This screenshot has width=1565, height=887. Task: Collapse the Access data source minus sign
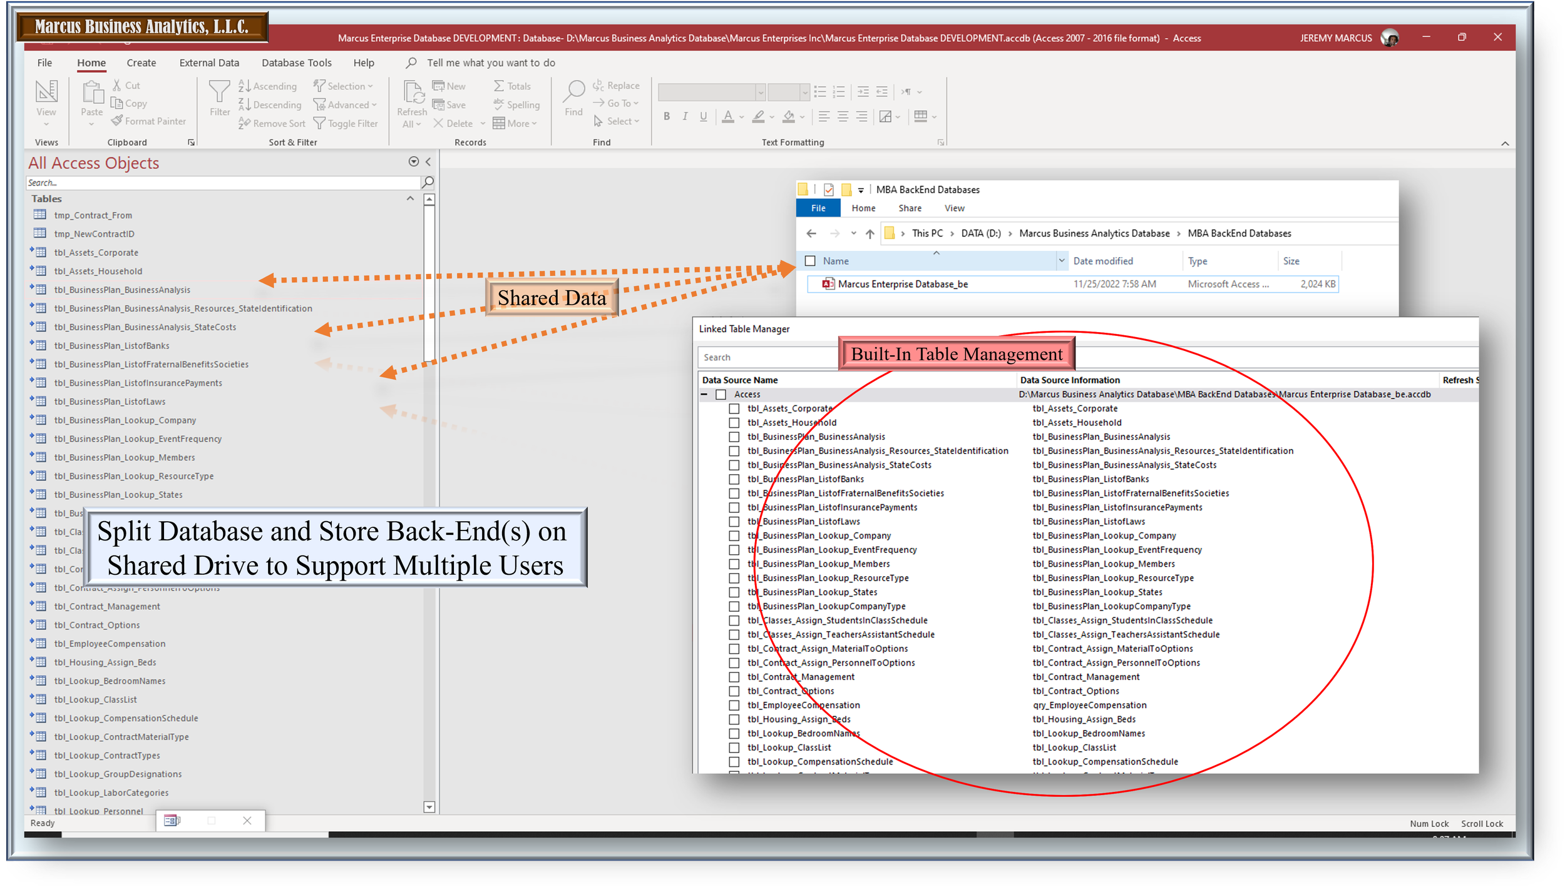(x=704, y=395)
